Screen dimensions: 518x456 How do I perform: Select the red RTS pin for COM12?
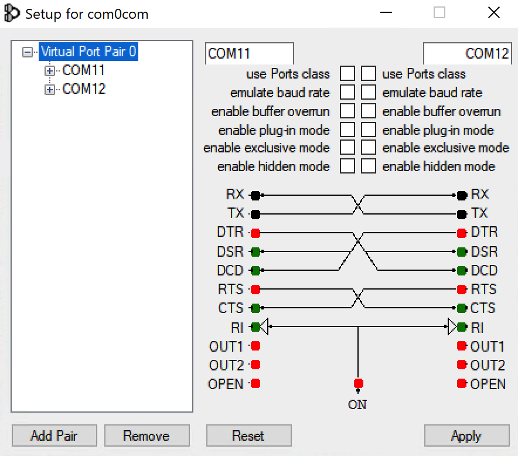462,289
